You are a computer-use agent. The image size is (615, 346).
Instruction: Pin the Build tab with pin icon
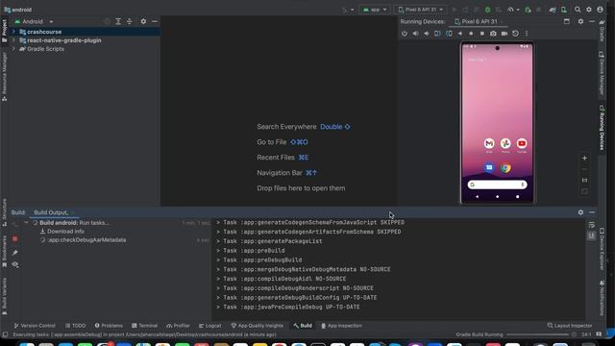point(15,253)
